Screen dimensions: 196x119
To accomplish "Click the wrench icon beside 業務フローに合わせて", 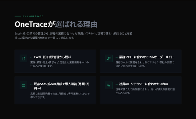I will click(x=109, y=59).
